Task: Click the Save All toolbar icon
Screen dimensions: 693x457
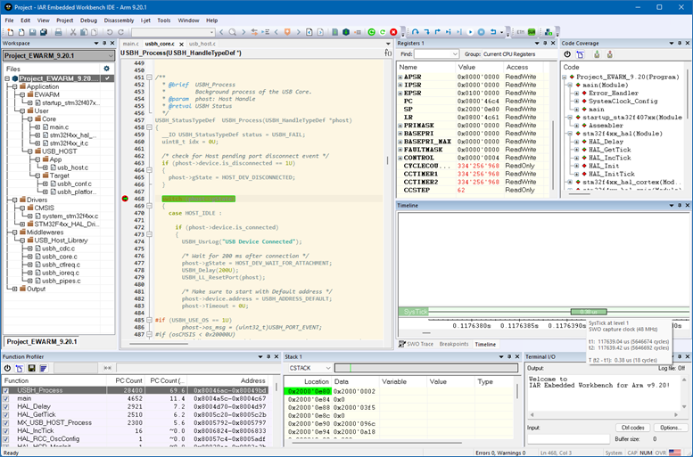Action: click(44, 32)
